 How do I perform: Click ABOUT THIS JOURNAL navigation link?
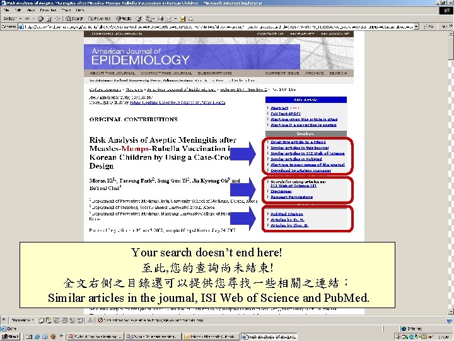point(112,73)
